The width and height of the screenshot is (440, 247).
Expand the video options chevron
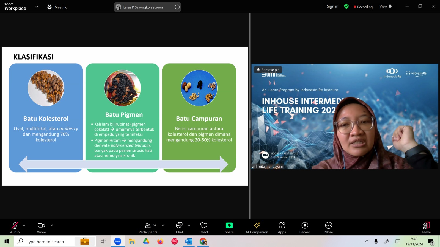pyautogui.click(x=52, y=225)
